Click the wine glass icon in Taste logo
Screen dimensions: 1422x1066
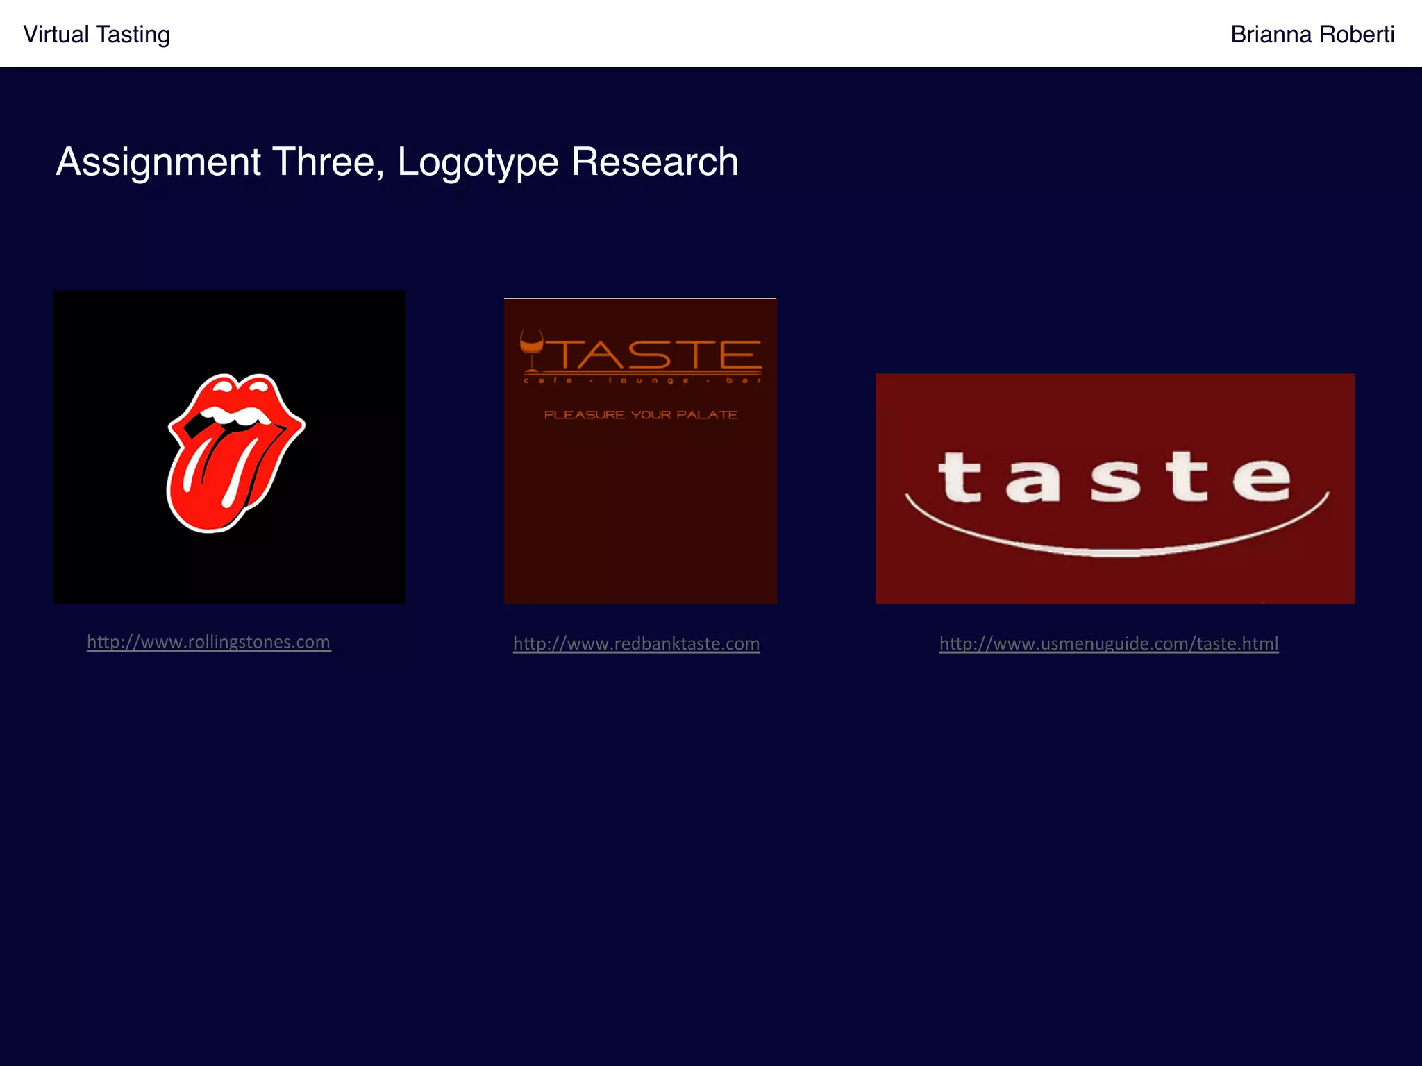(x=532, y=350)
